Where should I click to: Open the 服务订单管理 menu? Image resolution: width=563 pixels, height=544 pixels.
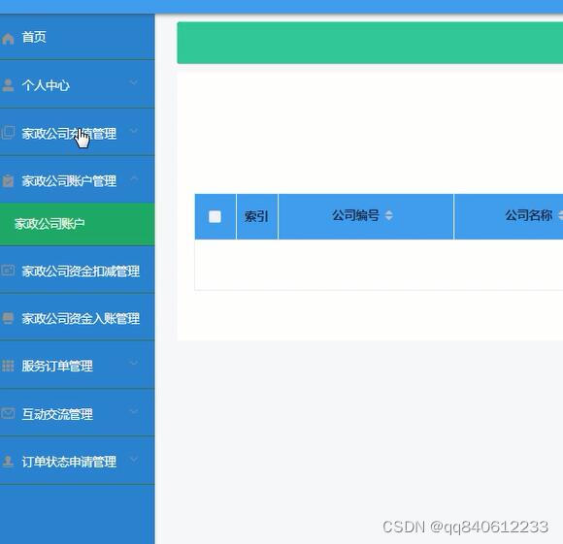[x=78, y=365]
